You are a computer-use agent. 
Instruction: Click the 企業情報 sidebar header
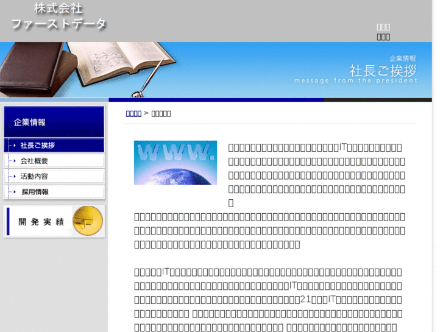(54, 122)
